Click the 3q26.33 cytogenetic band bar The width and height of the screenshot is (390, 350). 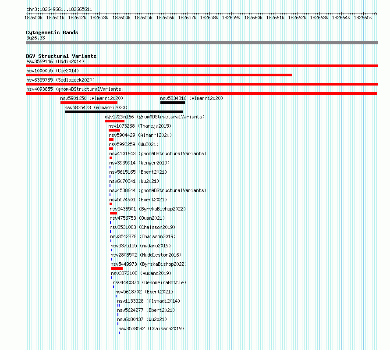[202, 43]
